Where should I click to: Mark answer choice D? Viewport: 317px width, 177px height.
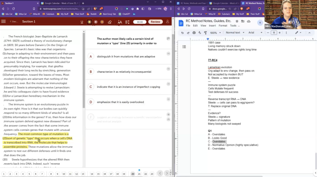[x=90, y=102]
